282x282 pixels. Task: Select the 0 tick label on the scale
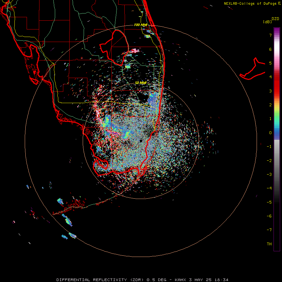[270, 133]
